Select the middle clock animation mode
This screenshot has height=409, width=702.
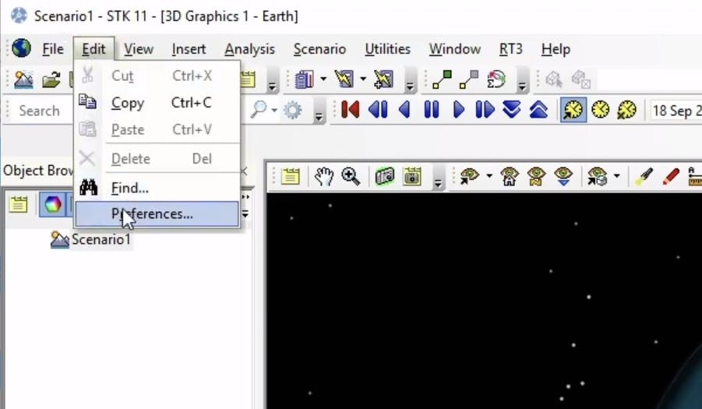click(600, 110)
